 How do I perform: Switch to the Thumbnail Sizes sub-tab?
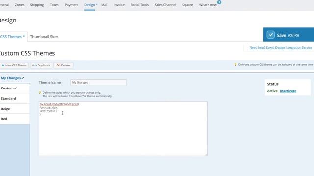coord(44,37)
